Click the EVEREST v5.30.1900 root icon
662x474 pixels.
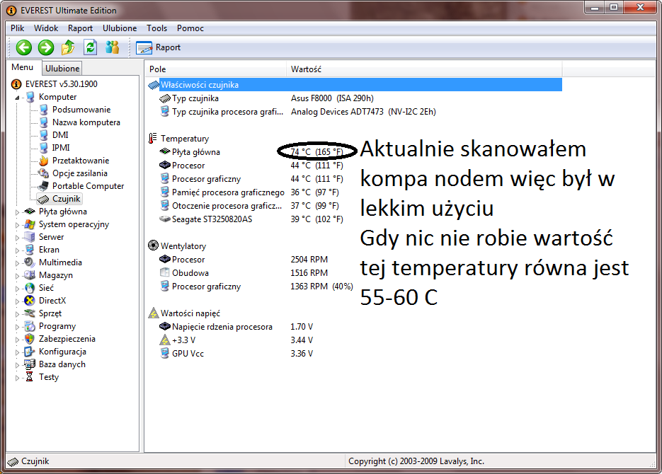[x=16, y=84]
